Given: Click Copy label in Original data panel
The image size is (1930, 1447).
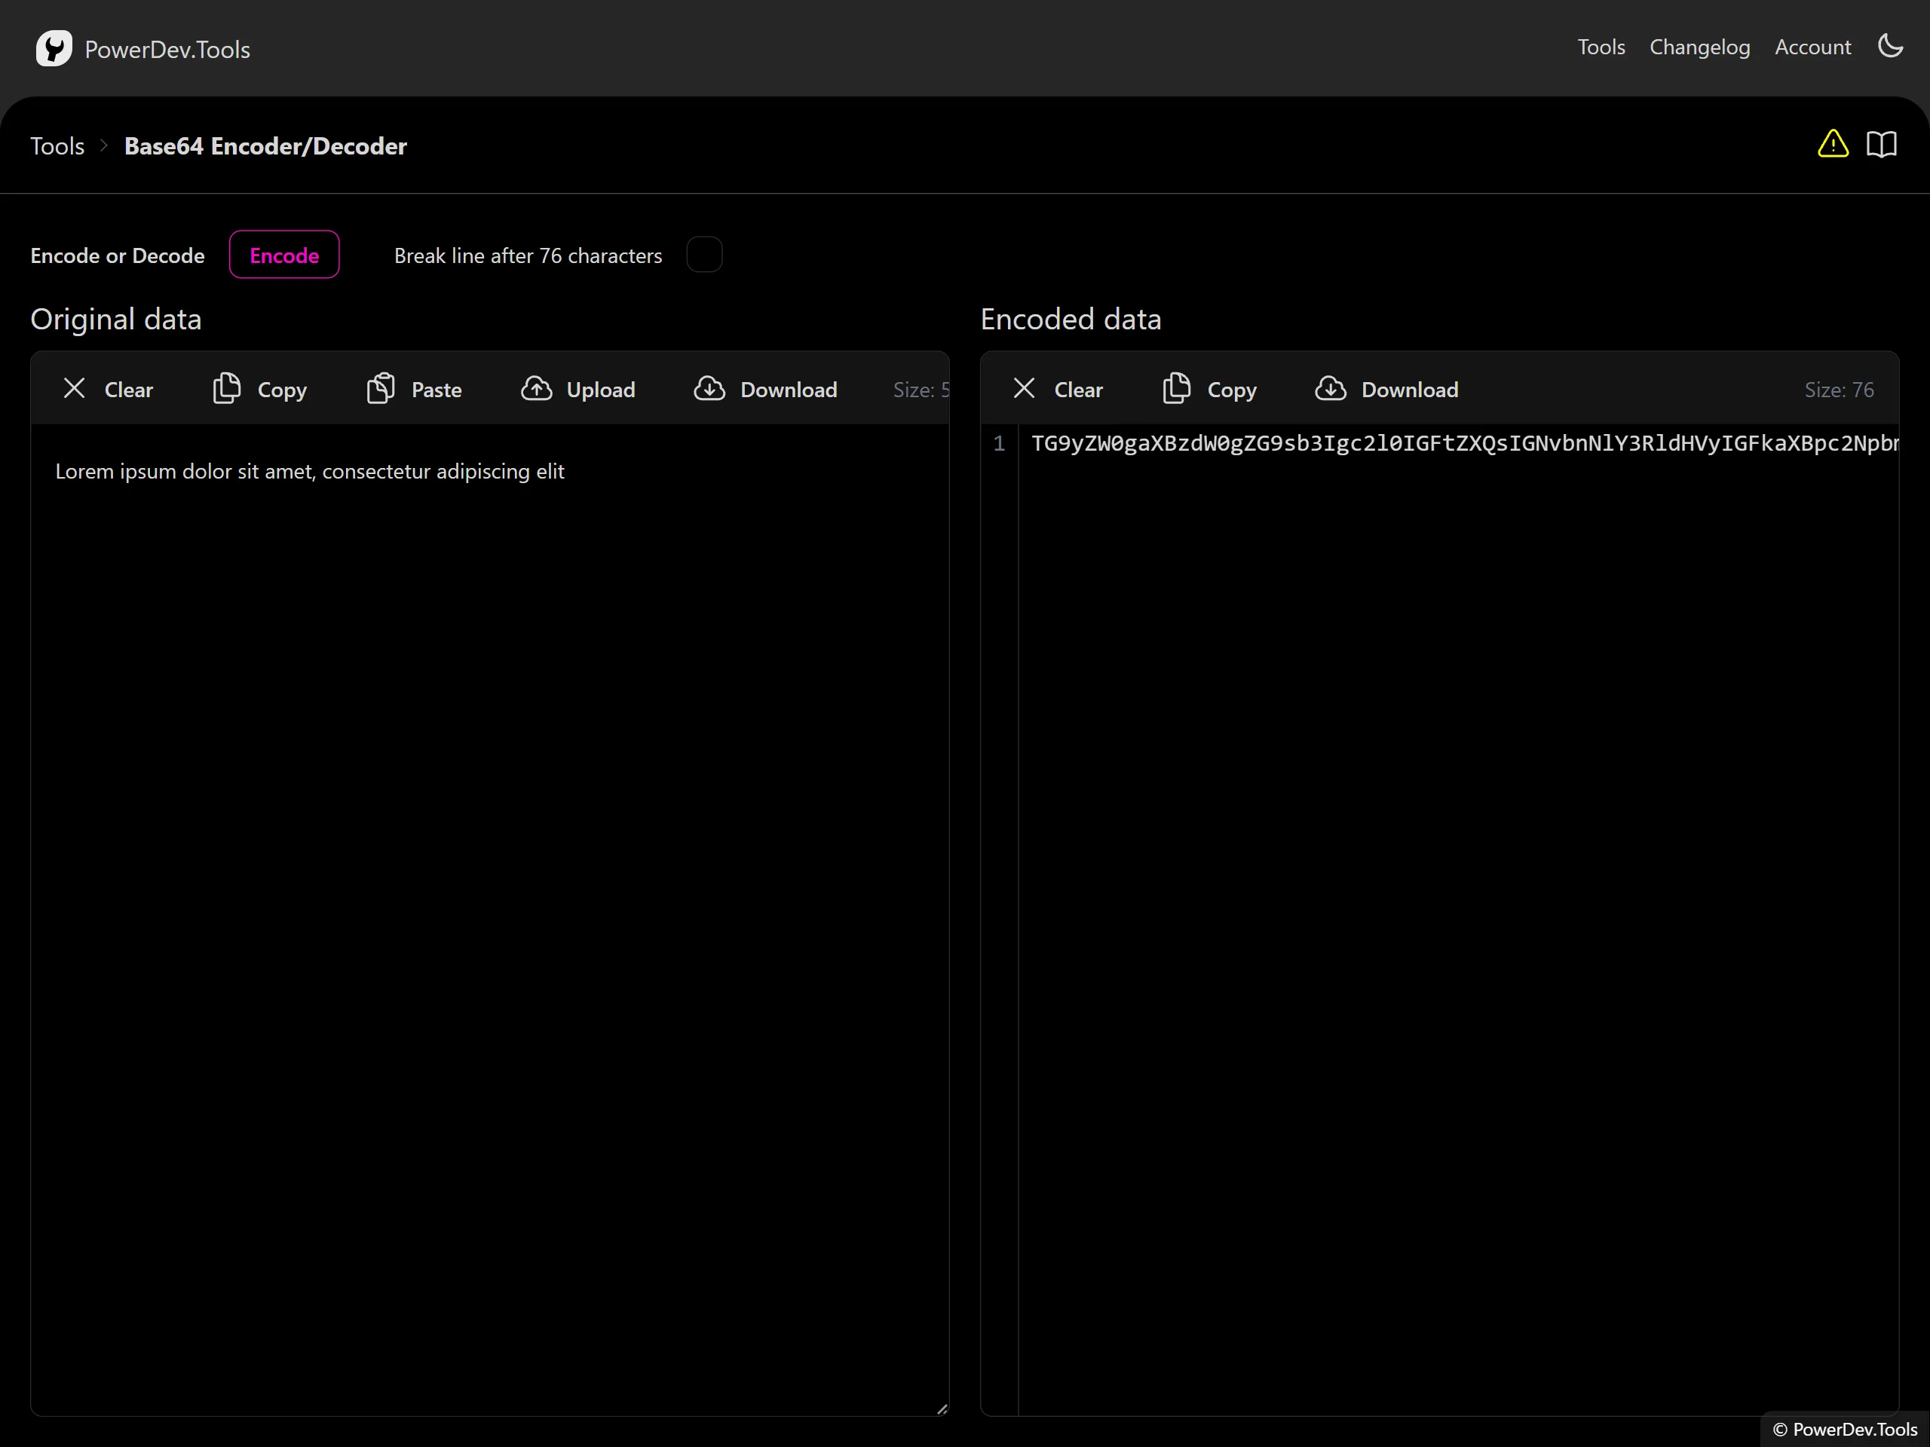Looking at the screenshot, I should coord(282,390).
